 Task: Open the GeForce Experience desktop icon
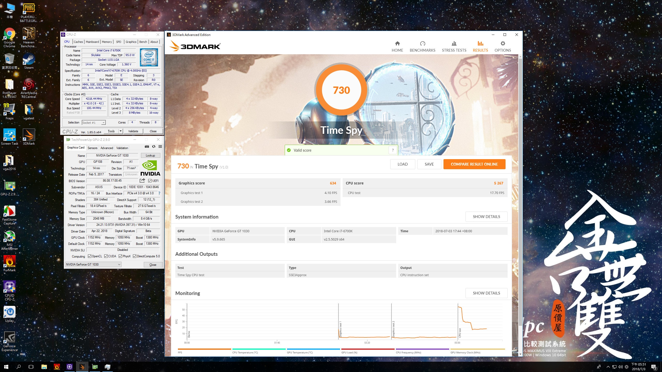[x=9, y=342]
